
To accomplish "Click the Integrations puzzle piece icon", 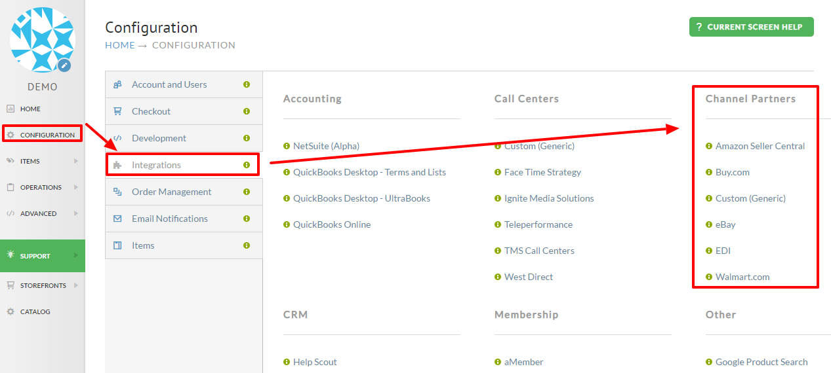I will click(117, 165).
